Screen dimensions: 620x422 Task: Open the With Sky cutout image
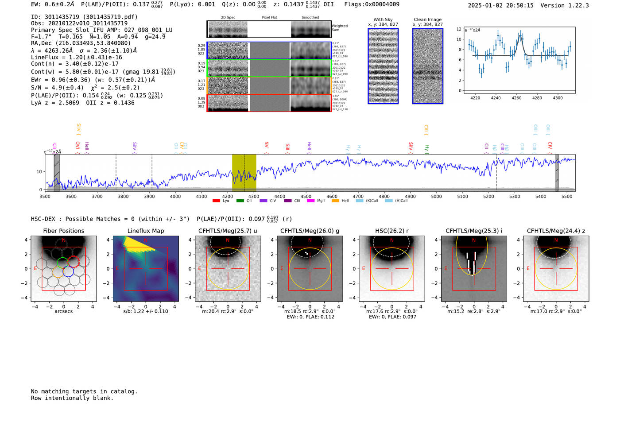coord(383,66)
